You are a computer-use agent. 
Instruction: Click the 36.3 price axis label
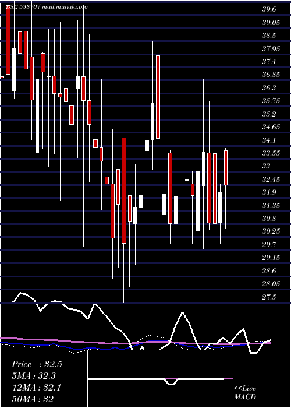point(269,87)
